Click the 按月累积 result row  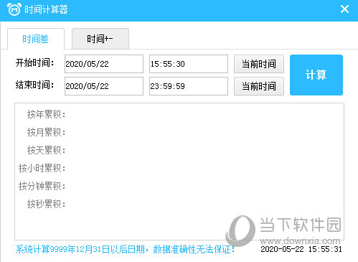(x=46, y=132)
